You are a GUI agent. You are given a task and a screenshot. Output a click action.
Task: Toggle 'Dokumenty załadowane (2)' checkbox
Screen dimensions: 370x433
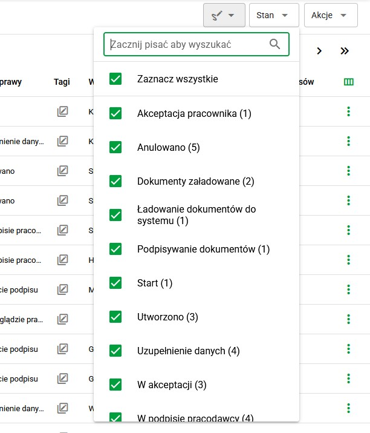click(115, 181)
